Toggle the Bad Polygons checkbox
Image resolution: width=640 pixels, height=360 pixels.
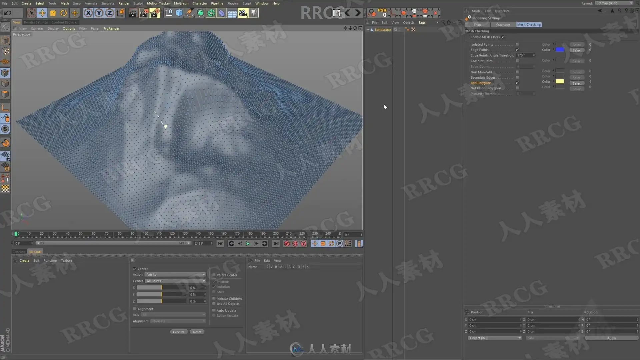(x=517, y=83)
